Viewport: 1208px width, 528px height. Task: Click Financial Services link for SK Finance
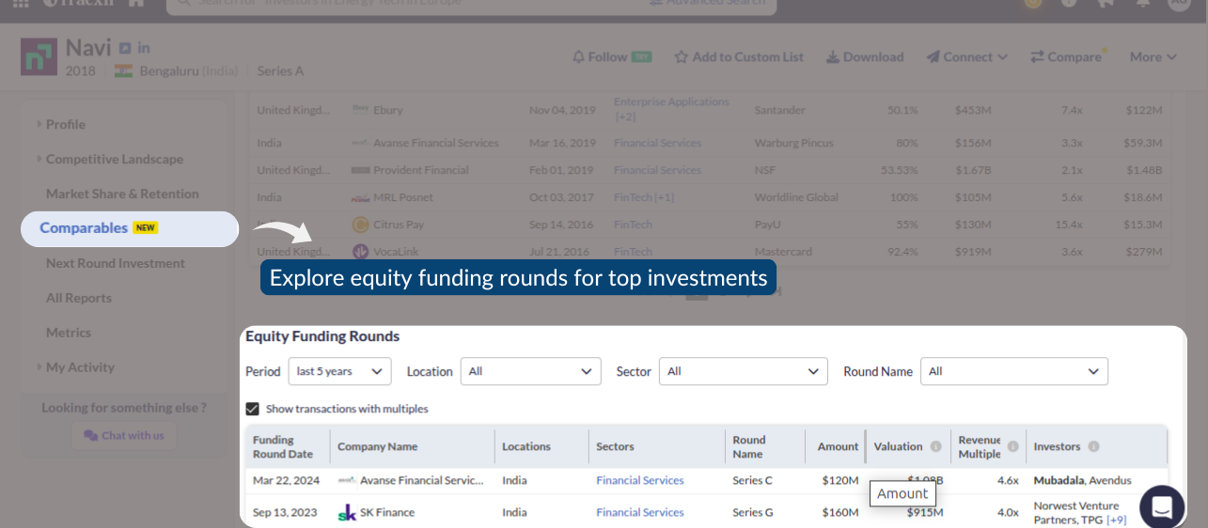click(x=640, y=512)
